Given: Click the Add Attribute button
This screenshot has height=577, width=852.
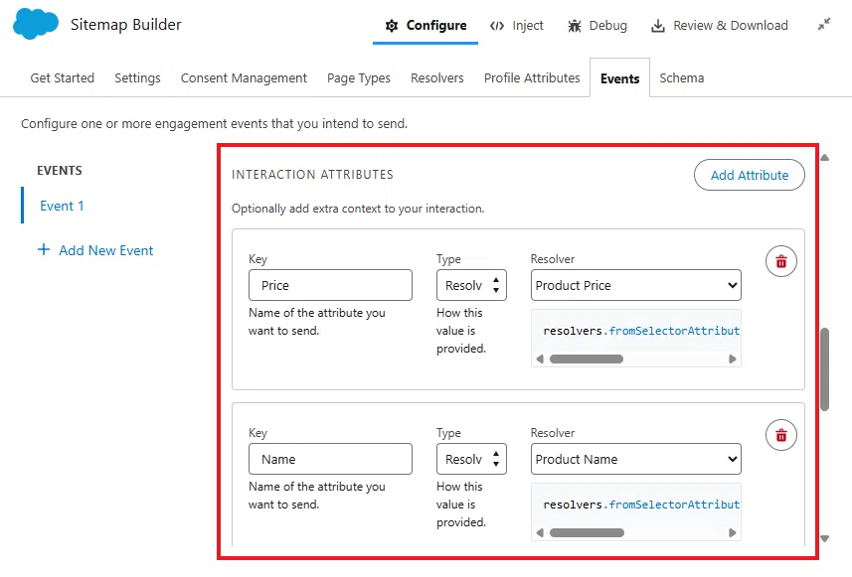Looking at the screenshot, I should 750,175.
